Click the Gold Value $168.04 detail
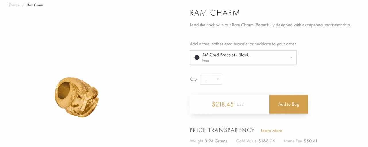 click(255, 141)
